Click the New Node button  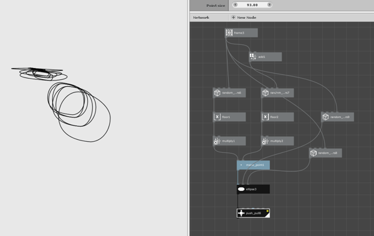coord(244,17)
